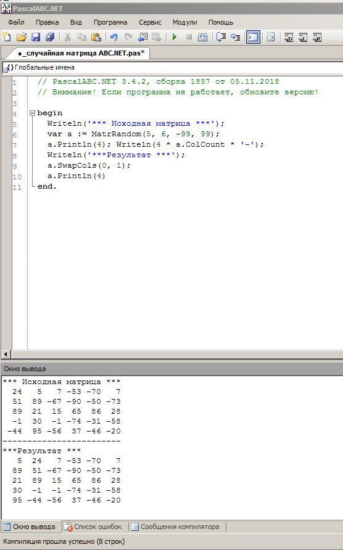Paste from clipboard using the toolbar icon
This screenshot has height=550, width=343.
pyautogui.click(x=96, y=37)
